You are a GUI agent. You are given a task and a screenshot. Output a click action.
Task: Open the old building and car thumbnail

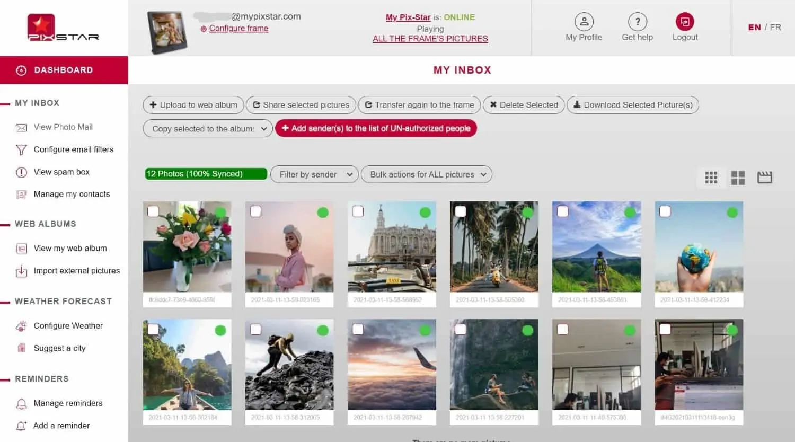pos(392,246)
